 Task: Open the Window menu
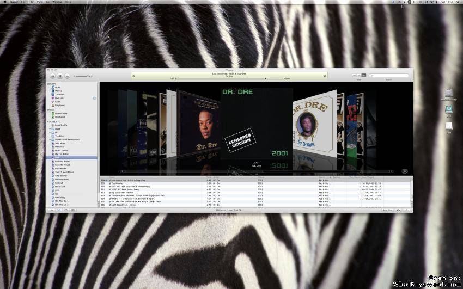57,2
